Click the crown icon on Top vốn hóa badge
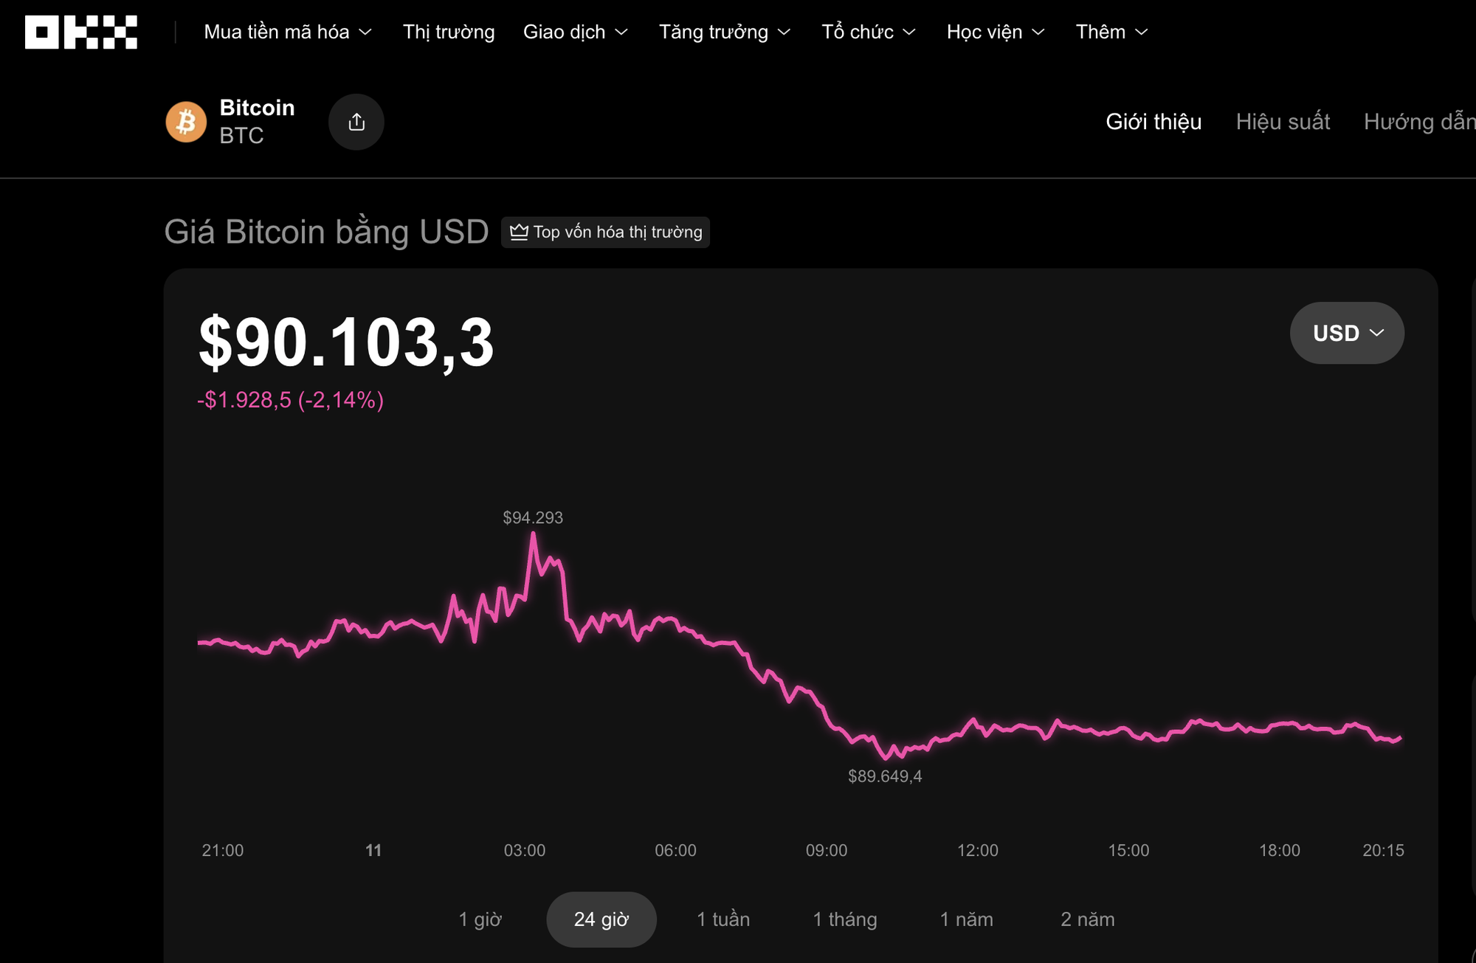This screenshot has width=1476, height=963. [x=519, y=232]
